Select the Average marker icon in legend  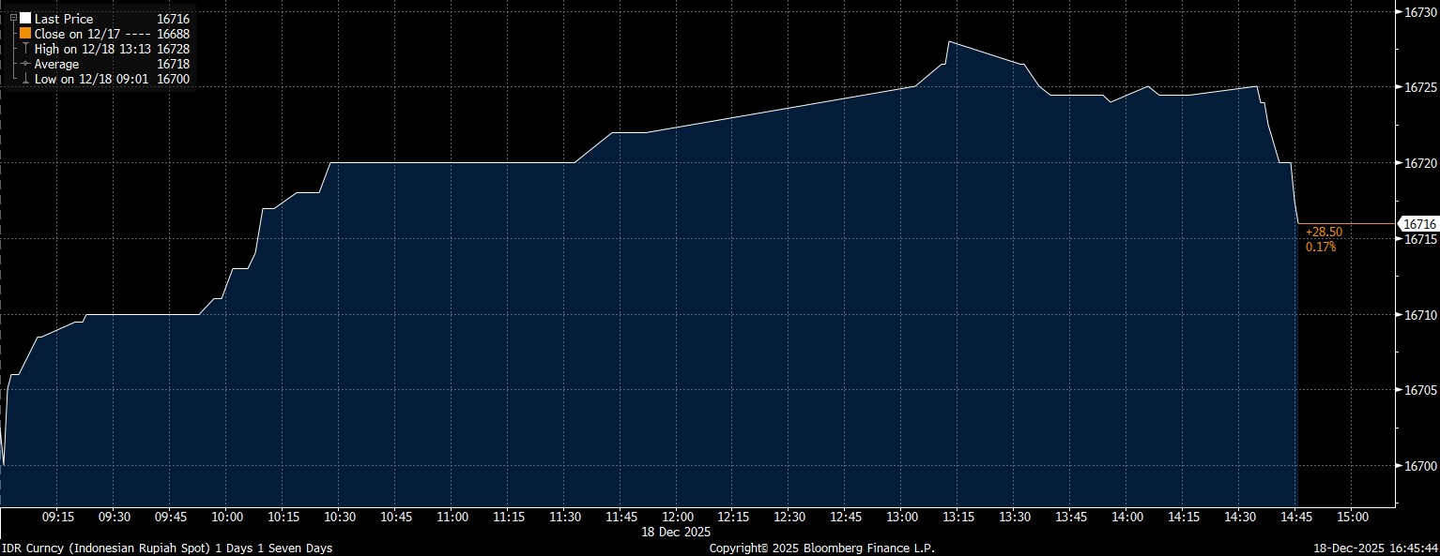coord(25,64)
